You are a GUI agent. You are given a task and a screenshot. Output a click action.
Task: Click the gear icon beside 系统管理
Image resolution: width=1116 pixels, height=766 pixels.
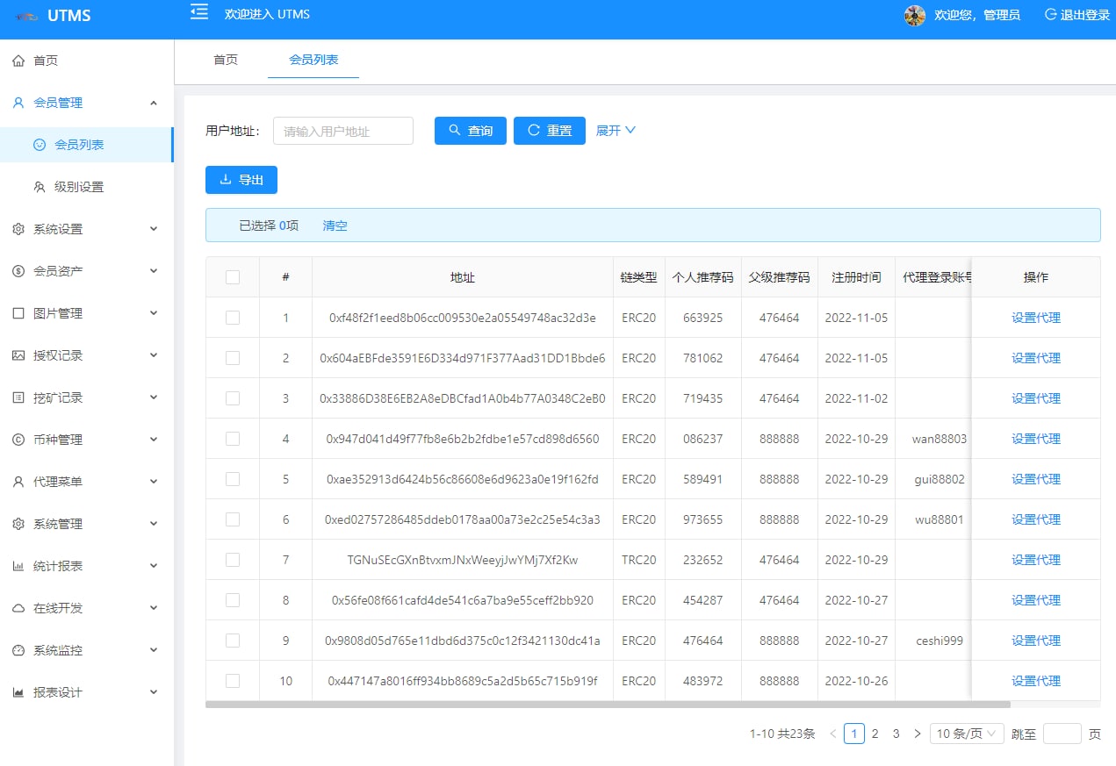coord(18,524)
